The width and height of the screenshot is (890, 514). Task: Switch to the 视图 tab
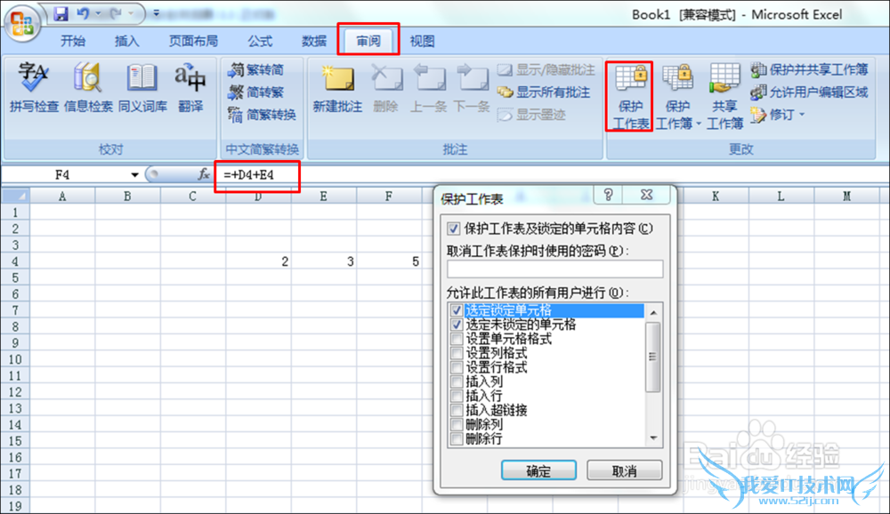[422, 41]
